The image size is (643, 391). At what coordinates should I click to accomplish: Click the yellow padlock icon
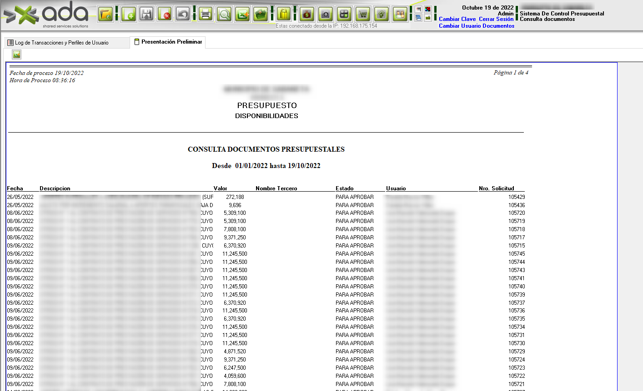[284, 15]
